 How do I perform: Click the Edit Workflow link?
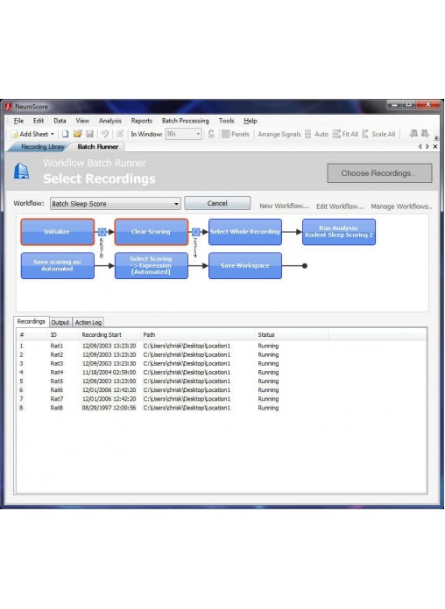pyautogui.click(x=340, y=206)
